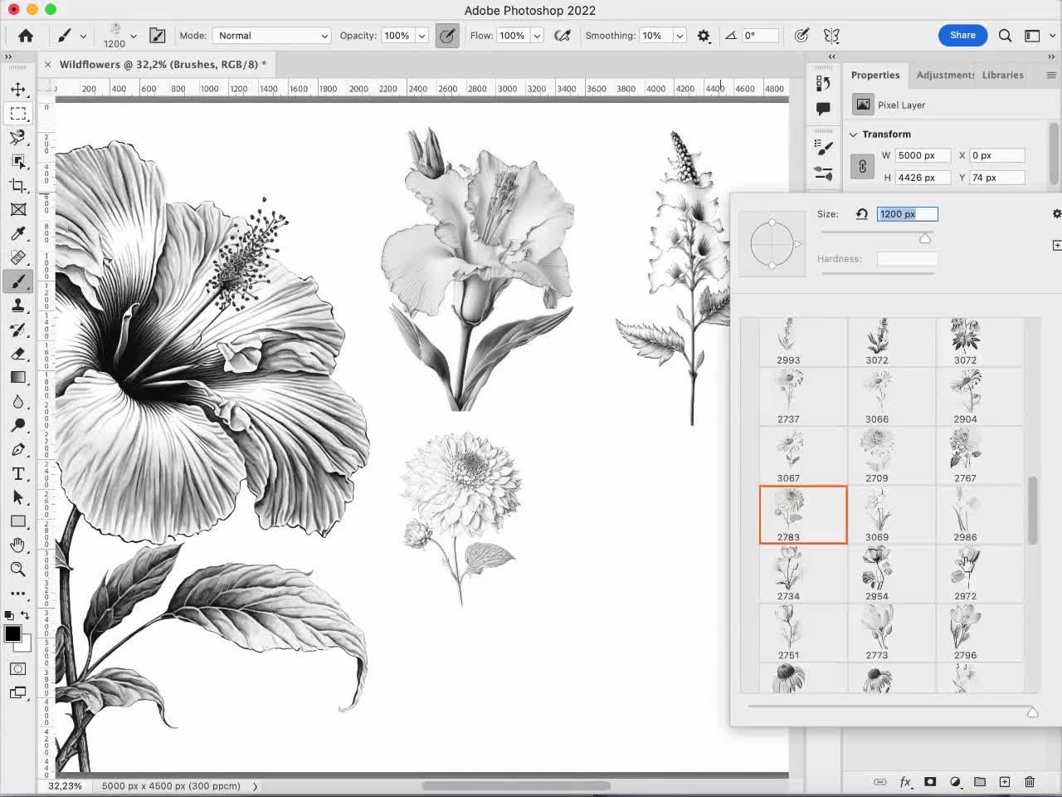This screenshot has width=1062, height=797.
Task: Switch to the Adjustments tab
Action: tap(943, 75)
